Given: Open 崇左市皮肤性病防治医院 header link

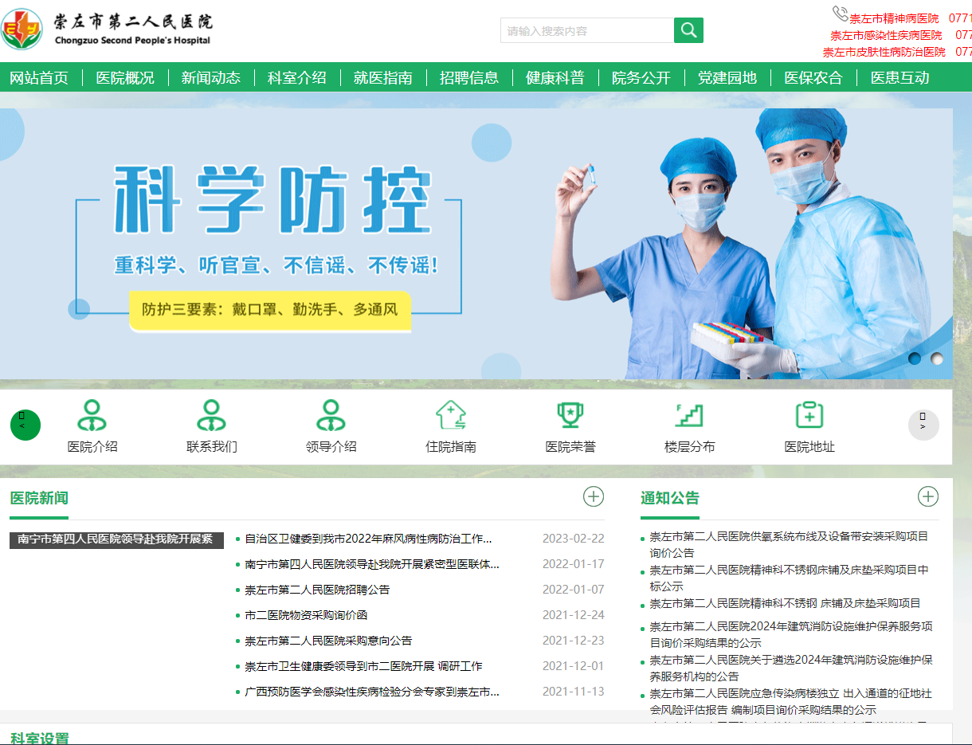Looking at the screenshot, I should click(884, 52).
